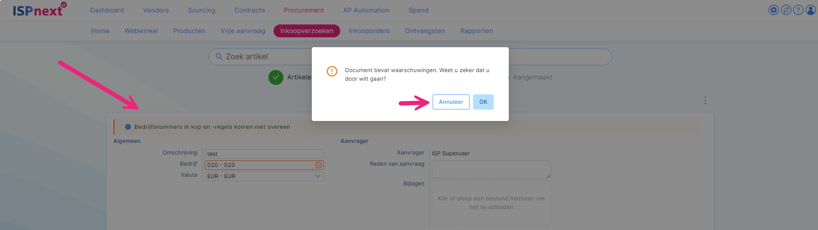
Task: Confirm the warning dialog with OK
Action: click(483, 102)
